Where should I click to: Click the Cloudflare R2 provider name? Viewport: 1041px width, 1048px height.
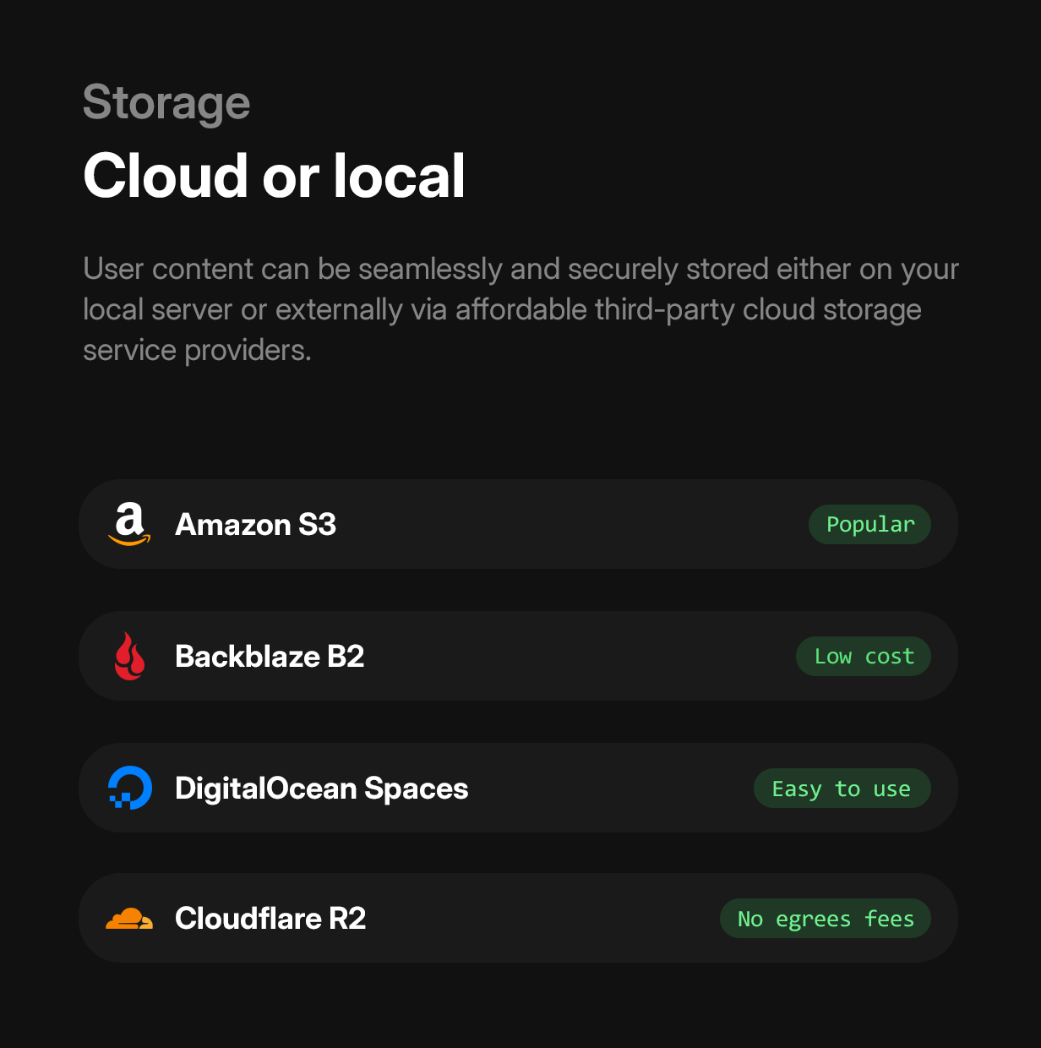click(270, 918)
